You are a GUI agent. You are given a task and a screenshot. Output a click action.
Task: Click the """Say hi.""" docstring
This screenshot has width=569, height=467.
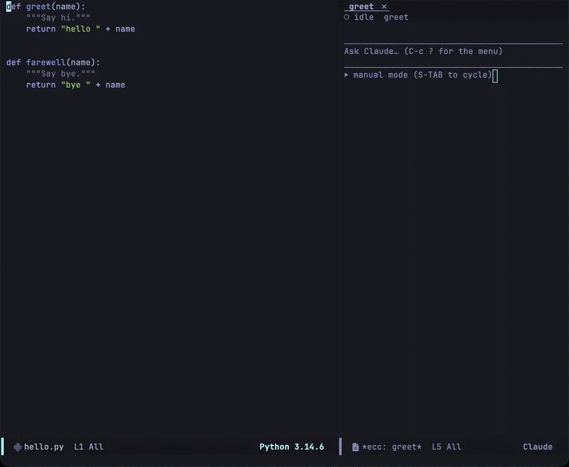58,18
